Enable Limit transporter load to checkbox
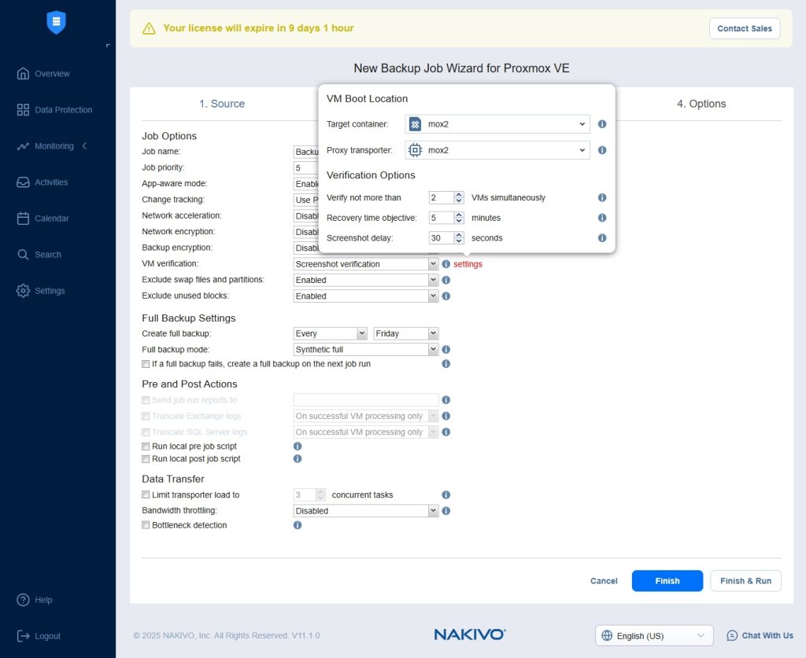The image size is (806, 658). [x=146, y=495]
